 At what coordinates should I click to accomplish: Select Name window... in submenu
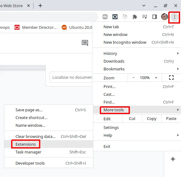pyautogui.click(x=49, y=125)
